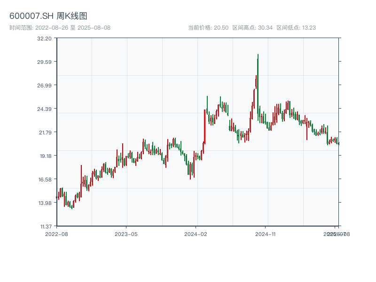376x282 pixels.
Task: Click the y-axis value 29.59
Action: [44, 62]
